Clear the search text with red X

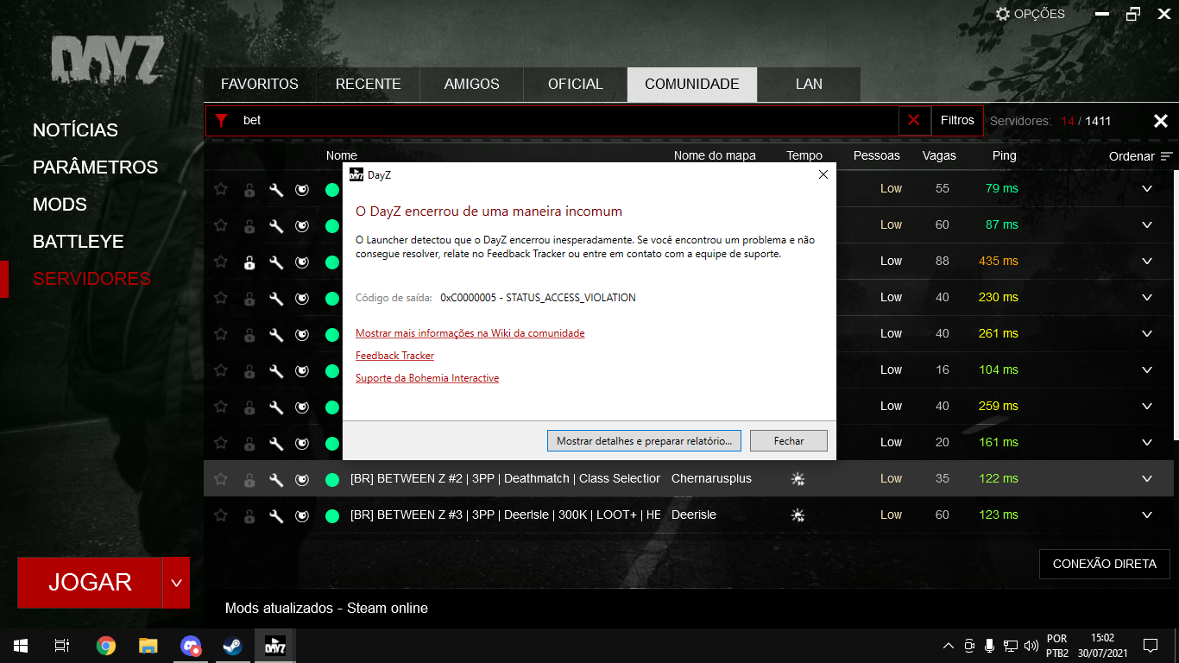tap(914, 120)
